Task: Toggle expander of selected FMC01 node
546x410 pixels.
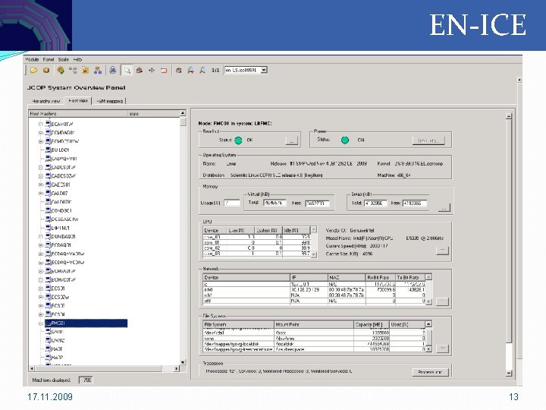Action: point(41,323)
